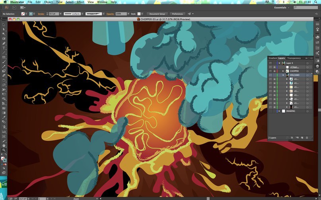
Task: Open the Essentials workspace switcher
Action: tap(282, 8)
